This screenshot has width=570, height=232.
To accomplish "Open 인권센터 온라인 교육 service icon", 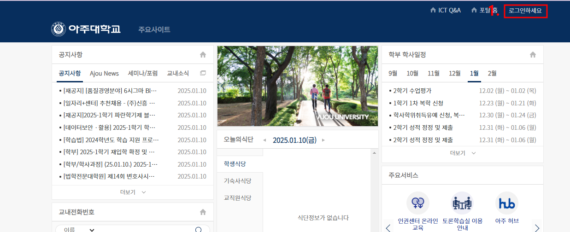I will [x=417, y=203].
